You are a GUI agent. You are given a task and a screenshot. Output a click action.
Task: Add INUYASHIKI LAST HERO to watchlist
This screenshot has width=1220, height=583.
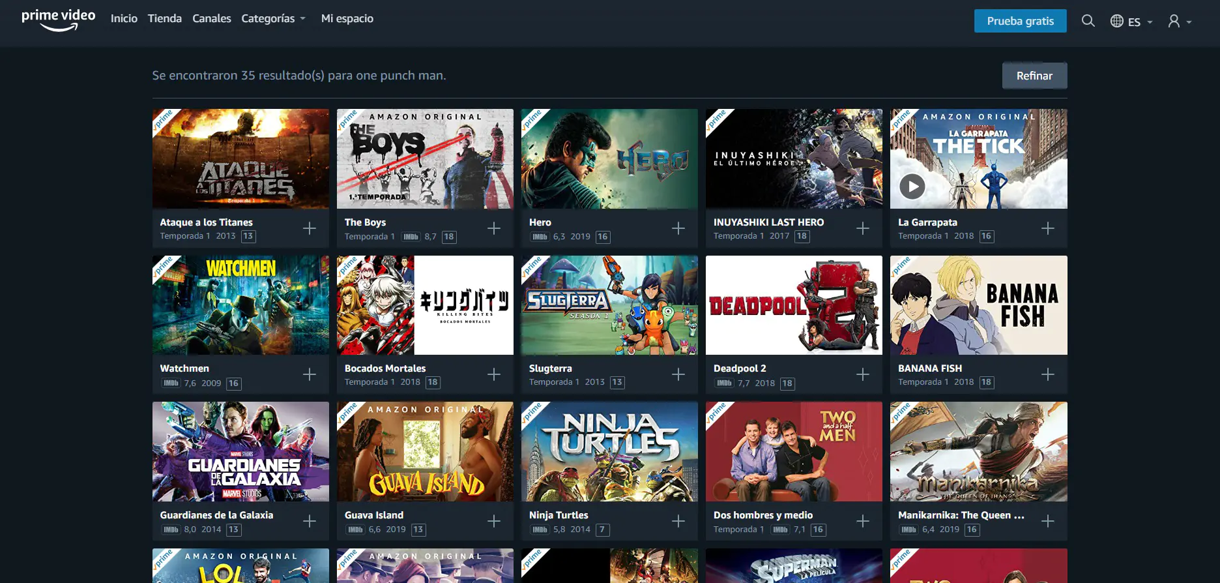click(x=863, y=228)
